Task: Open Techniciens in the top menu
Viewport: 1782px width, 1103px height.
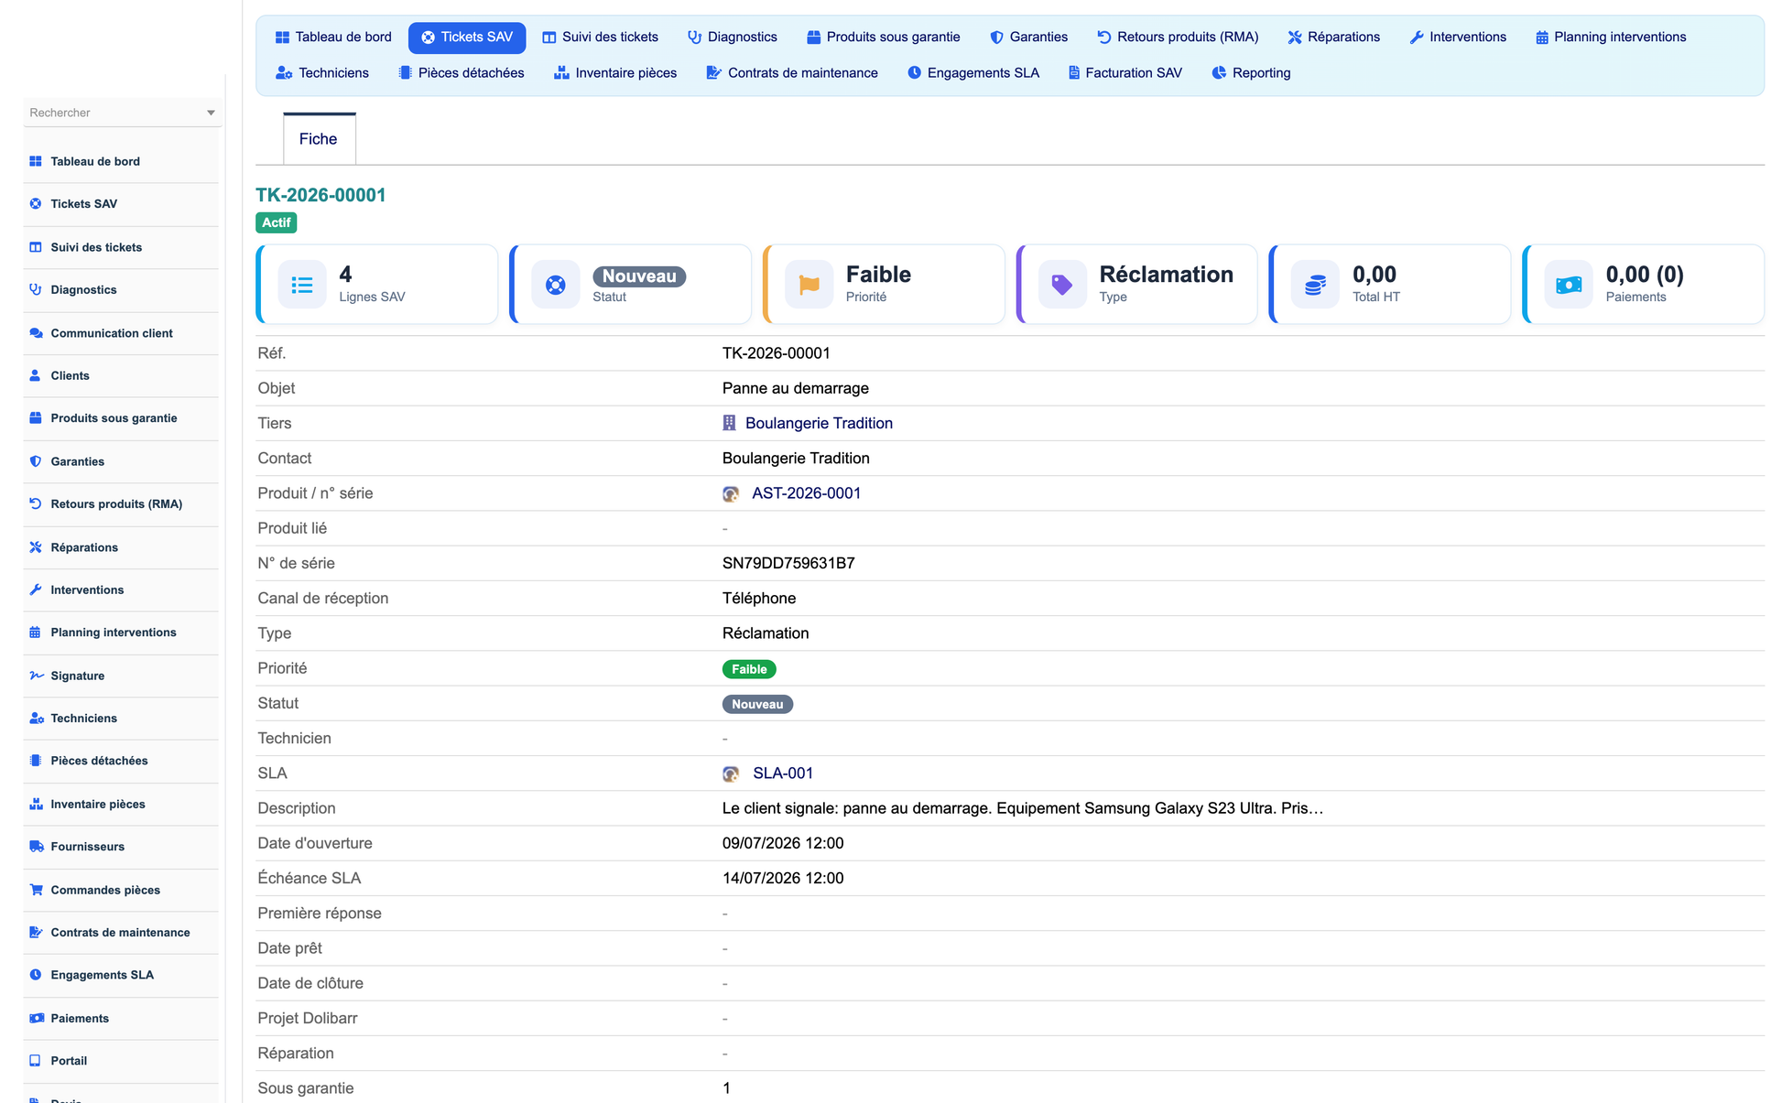Action: coord(322,73)
